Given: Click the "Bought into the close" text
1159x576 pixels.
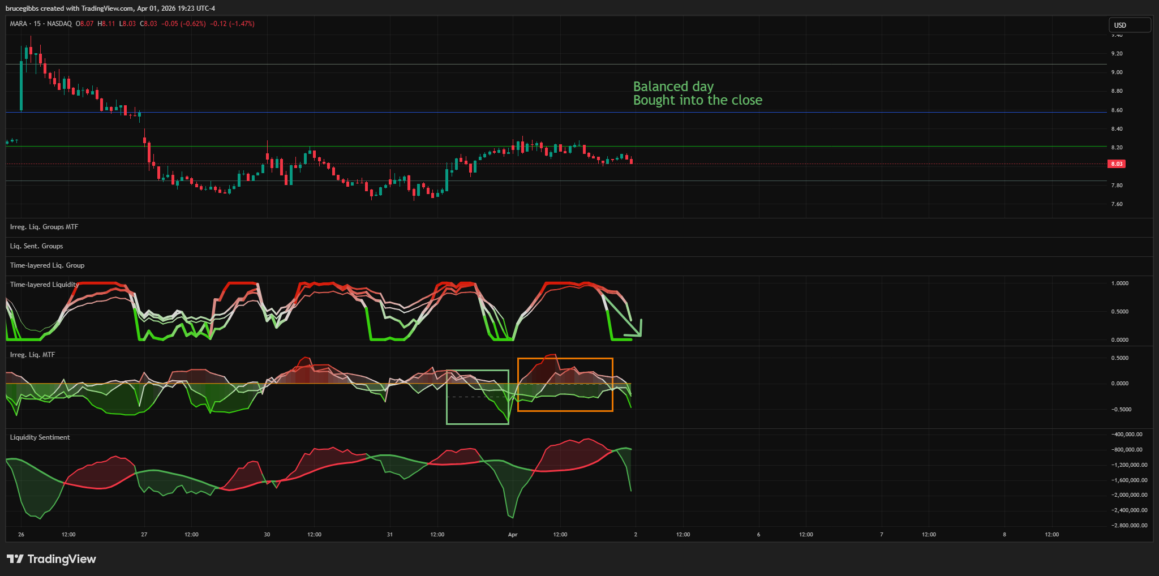Looking at the screenshot, I should 697,101.
